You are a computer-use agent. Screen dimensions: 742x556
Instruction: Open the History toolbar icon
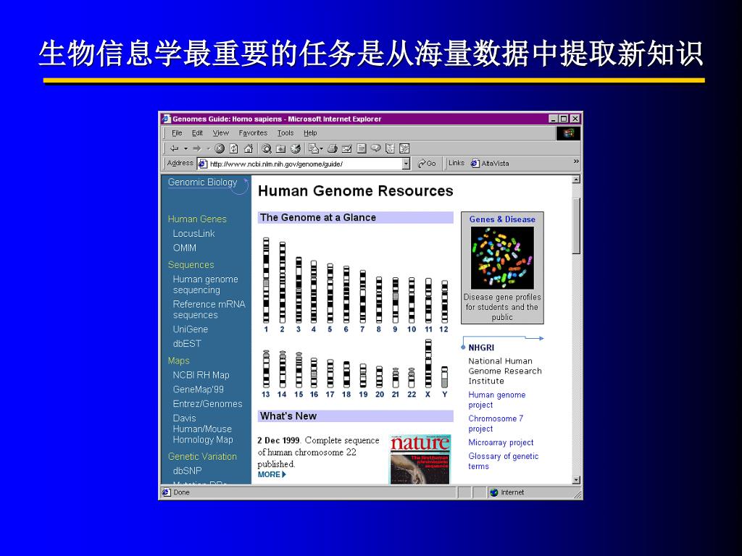click(296, 148)
